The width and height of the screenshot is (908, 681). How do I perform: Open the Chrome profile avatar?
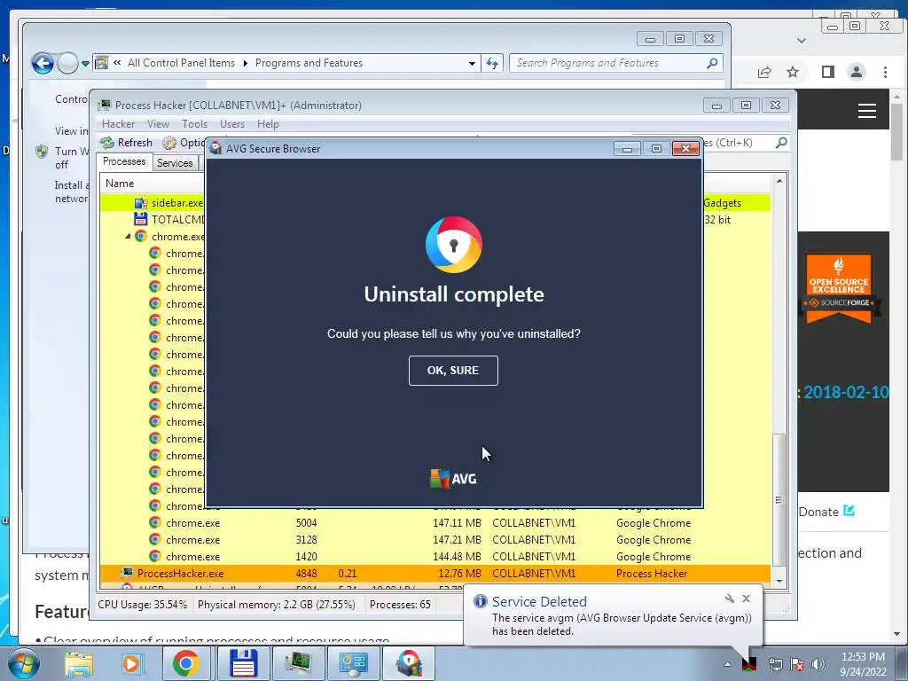(x=857, y=72)
